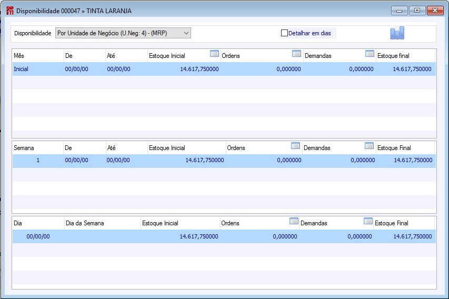The height and width of the screenshot is (299, 449).
Task: Click detail icon beside Ordens in Mês table
Action: (x=296, y=54)
